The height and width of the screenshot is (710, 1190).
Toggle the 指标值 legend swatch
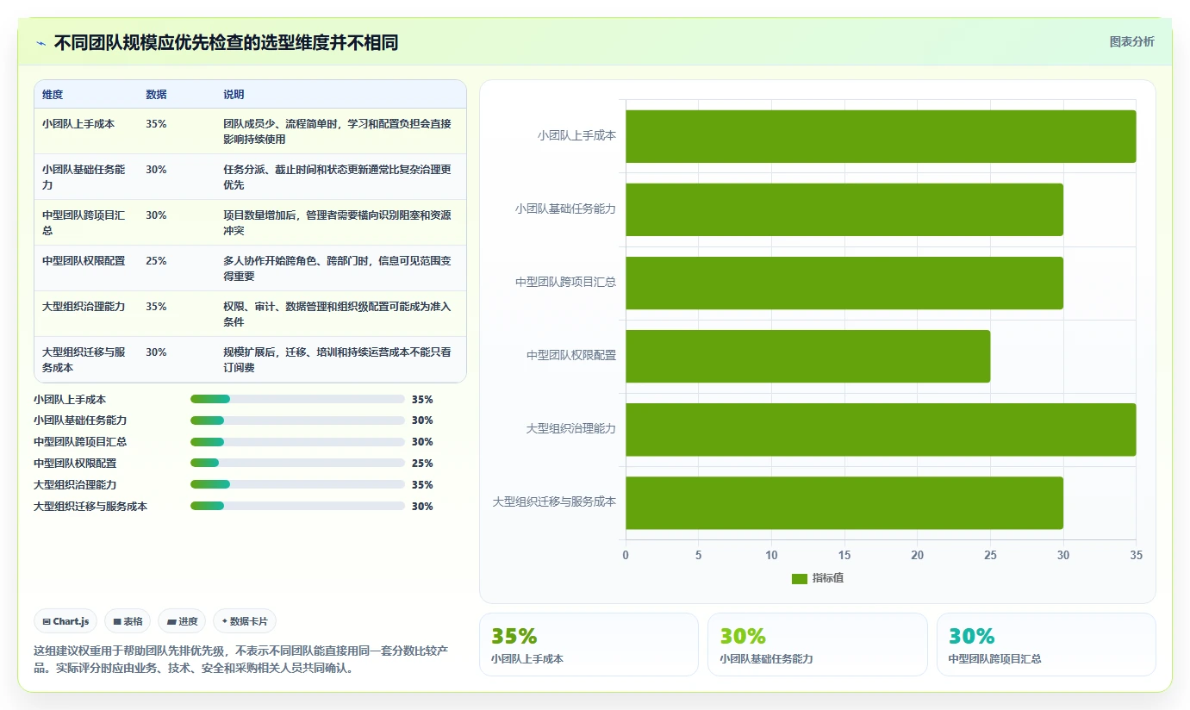(x=800, y=578)
